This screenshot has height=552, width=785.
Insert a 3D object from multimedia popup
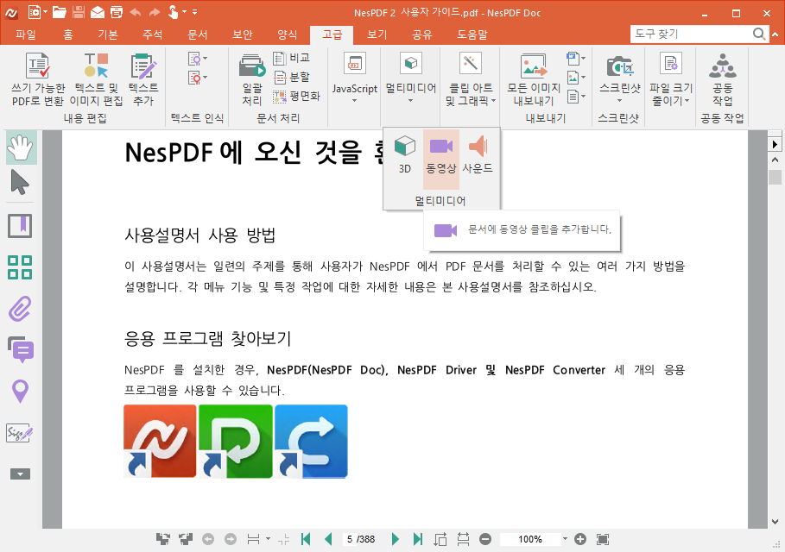point(404,155)
